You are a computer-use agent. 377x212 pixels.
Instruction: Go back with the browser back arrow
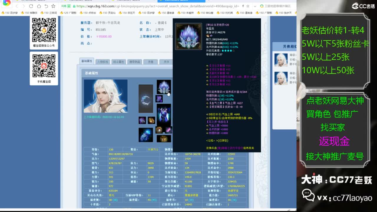pyautogui.click(x=17, y=6)
